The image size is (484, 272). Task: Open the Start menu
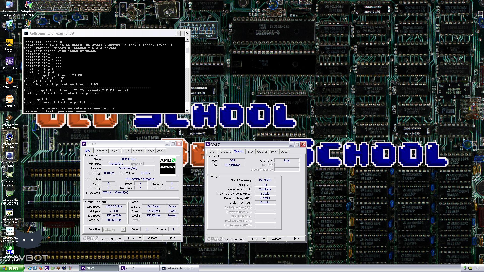[12, 268]
